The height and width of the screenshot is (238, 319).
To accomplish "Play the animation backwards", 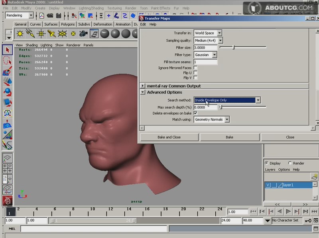I will pos(280,212).
